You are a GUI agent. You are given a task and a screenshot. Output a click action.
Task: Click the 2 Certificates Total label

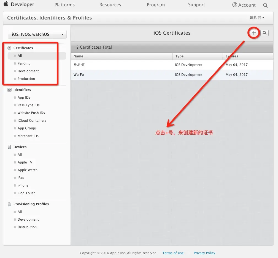click(94, 47)
